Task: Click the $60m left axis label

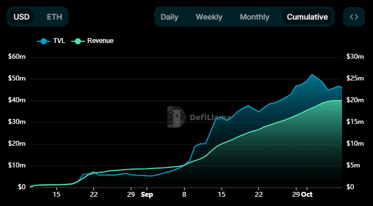Action: (17, 57)
